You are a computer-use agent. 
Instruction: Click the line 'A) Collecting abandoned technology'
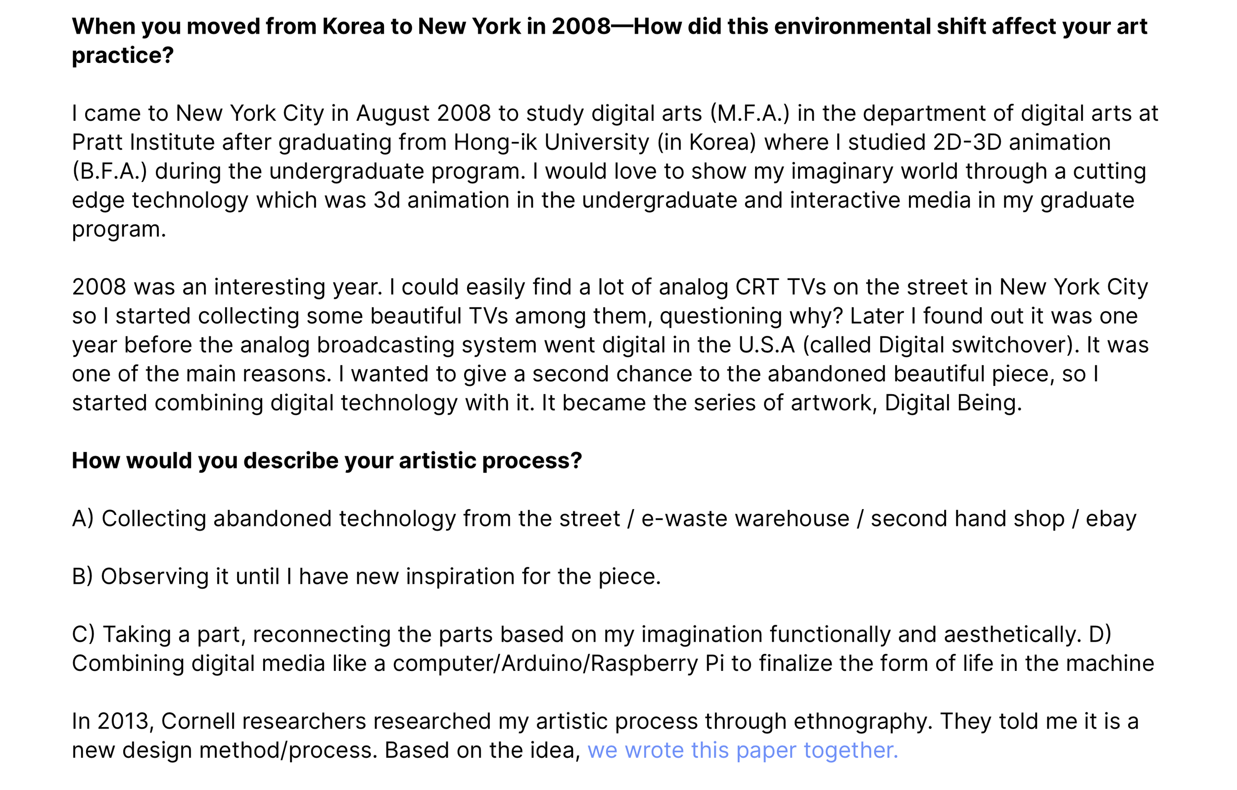point(604,519)
